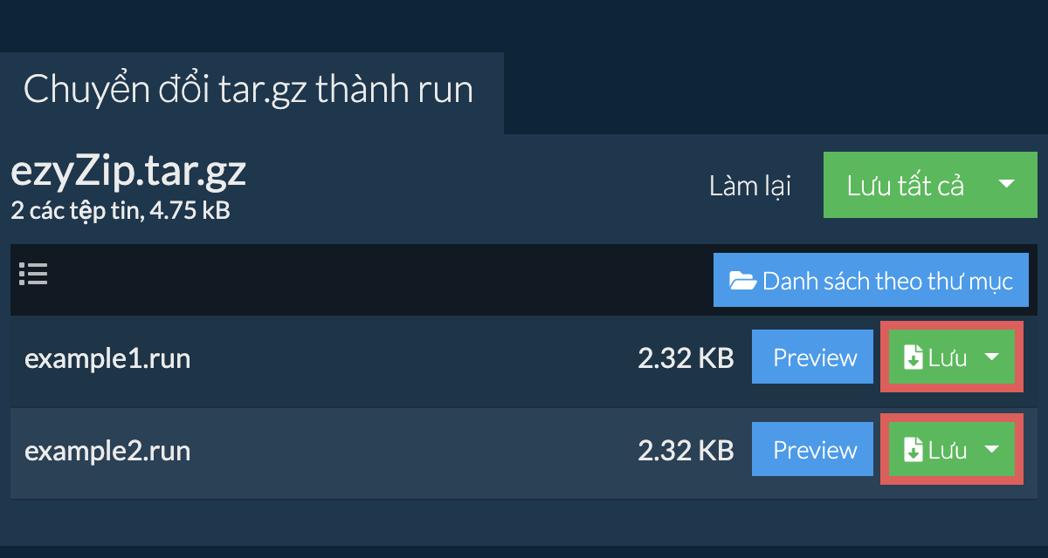Click the open folder icon
The height and width of the screenshot is (558, 1048).
[x=742, y=281]
